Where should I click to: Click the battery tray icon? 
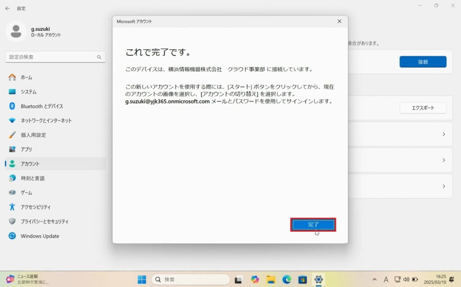coord(415,280)
